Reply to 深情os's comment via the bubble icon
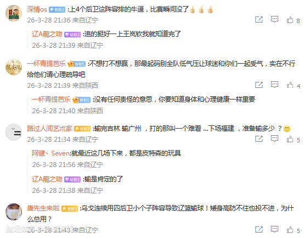 (x=274, y=19)
